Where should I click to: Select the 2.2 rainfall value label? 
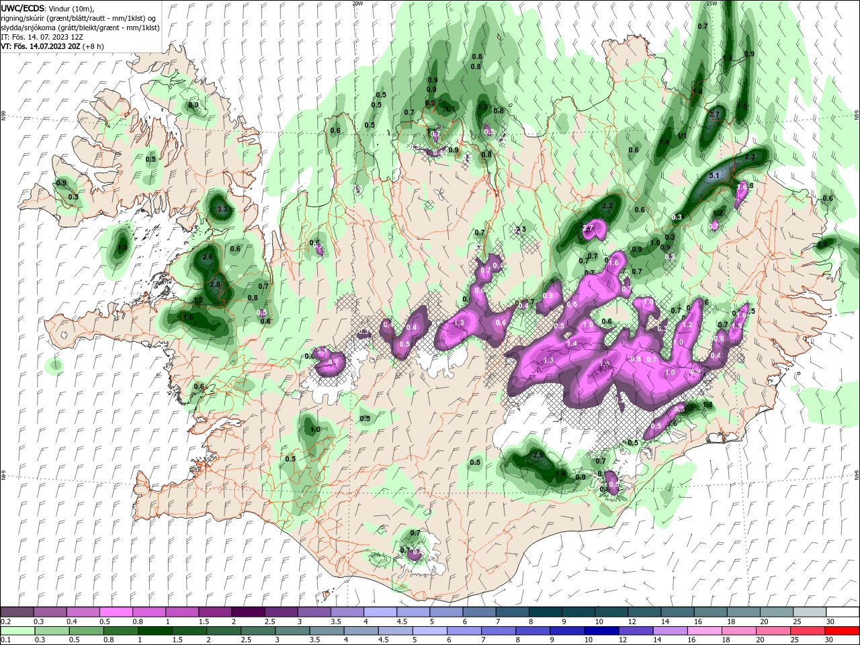608,206
